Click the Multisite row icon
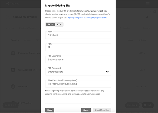The image size is (158, 113). [13, 87]
